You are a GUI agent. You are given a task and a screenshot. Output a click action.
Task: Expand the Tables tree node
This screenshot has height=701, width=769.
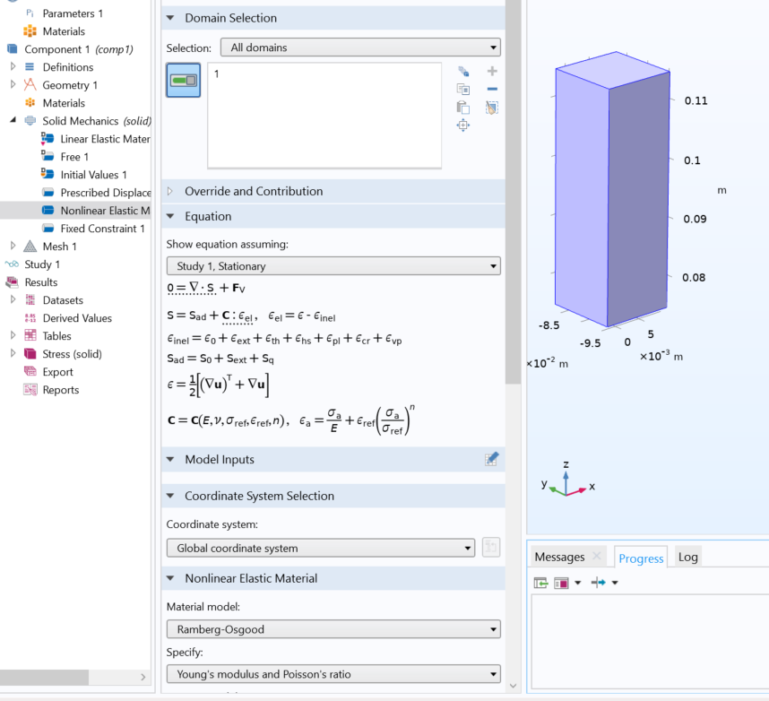click(x=13, y=335)
